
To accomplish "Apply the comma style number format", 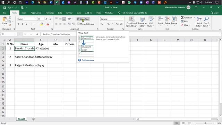I will tap(112, 24).
